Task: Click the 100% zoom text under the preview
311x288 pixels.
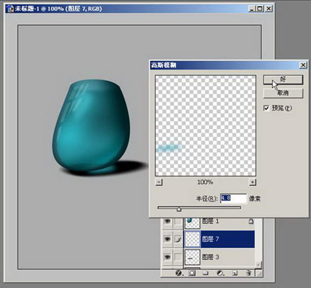Action: (x=205, y=182)
